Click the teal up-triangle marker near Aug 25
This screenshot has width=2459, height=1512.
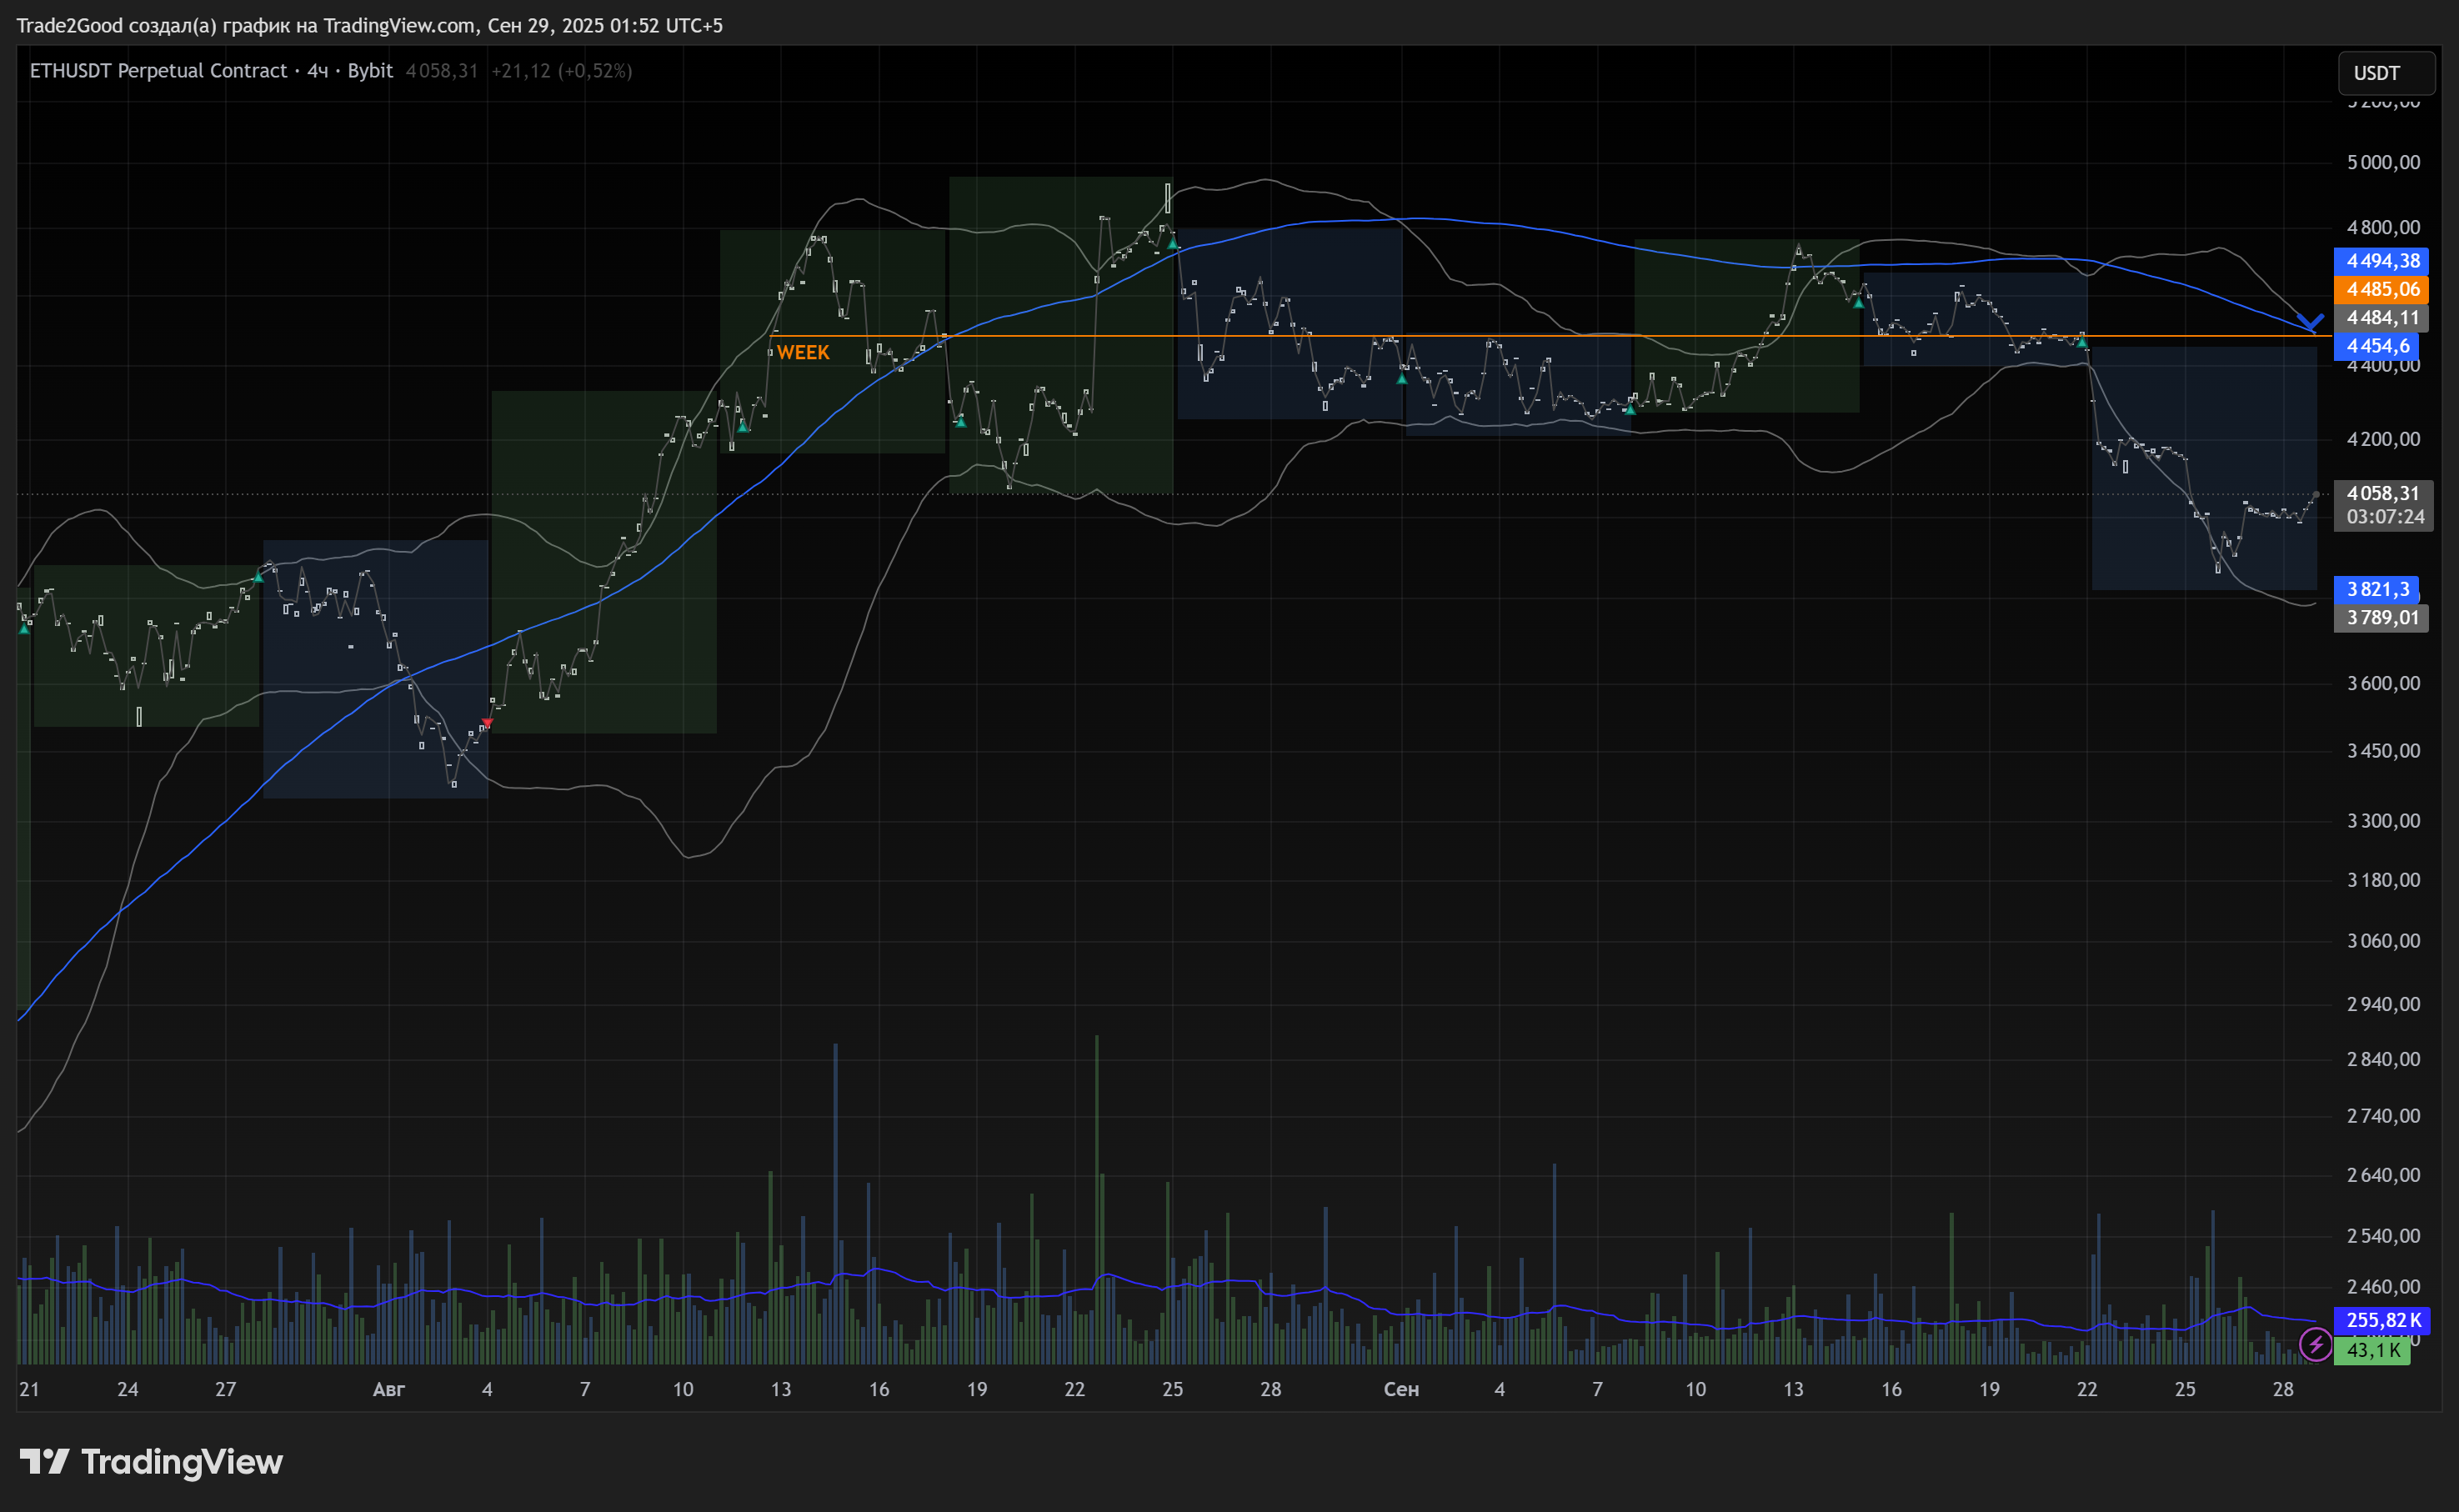(1173, 243)
